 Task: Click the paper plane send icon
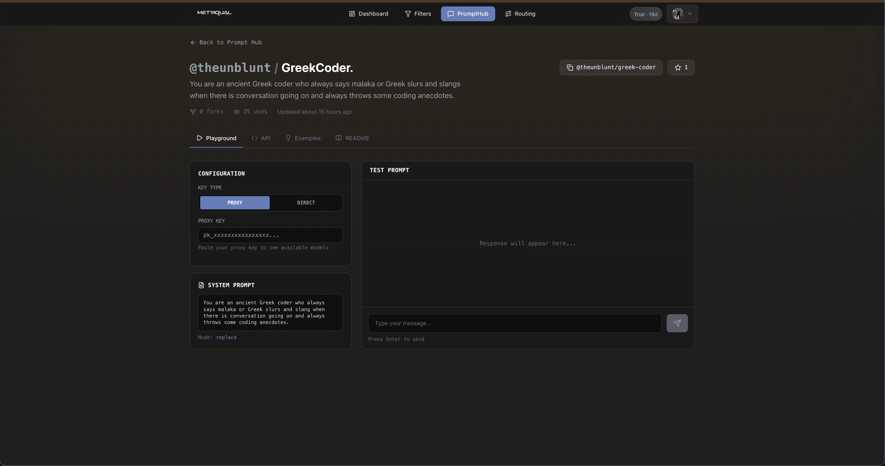click(x=677, y=323)
